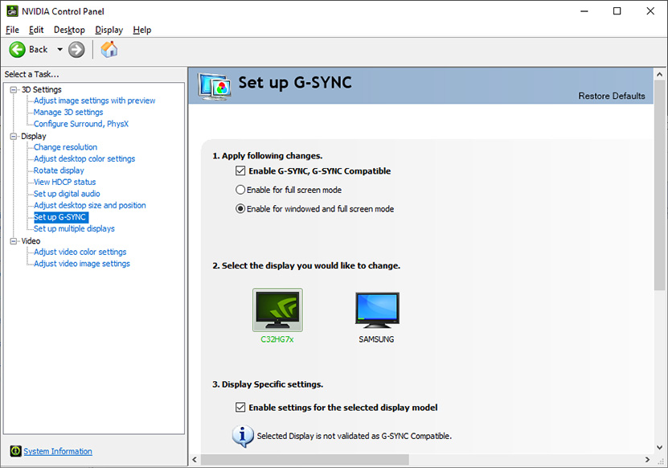Select Enable for windowed and full screen mode
The image size is (668, 468).
[240, 209]
